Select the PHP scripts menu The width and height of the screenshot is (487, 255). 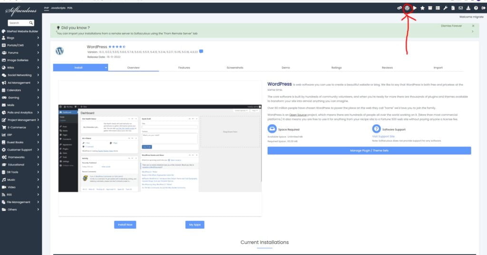pyautogui.click(x=46, y=8)
